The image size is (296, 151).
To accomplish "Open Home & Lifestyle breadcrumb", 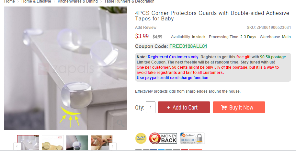I will 36,2.
